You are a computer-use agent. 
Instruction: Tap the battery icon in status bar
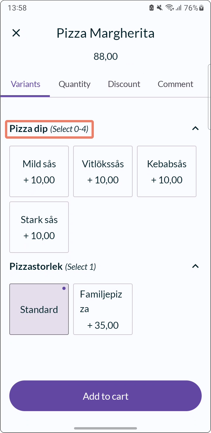click(201, 8)
